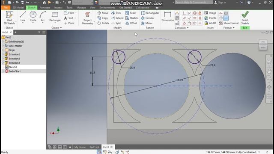Screen dimensions: 274x154
Task: Apply the parallel constraint
Action: pos(185,18)
